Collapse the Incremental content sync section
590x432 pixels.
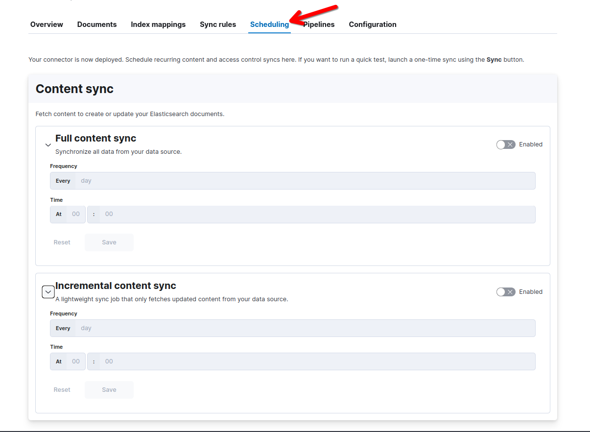[48, 291]
